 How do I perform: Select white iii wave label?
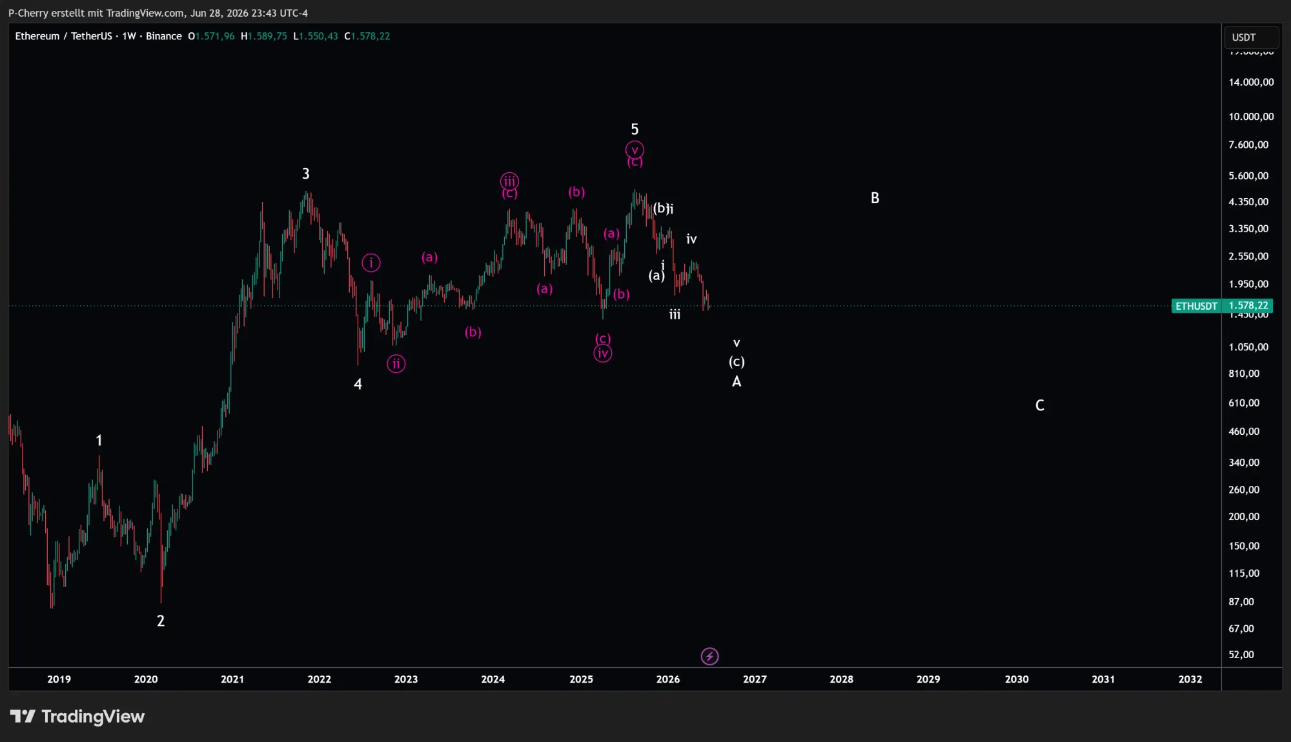(x=675, y=314)
